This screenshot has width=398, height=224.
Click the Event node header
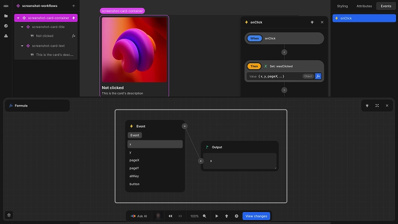coord(155,126)
